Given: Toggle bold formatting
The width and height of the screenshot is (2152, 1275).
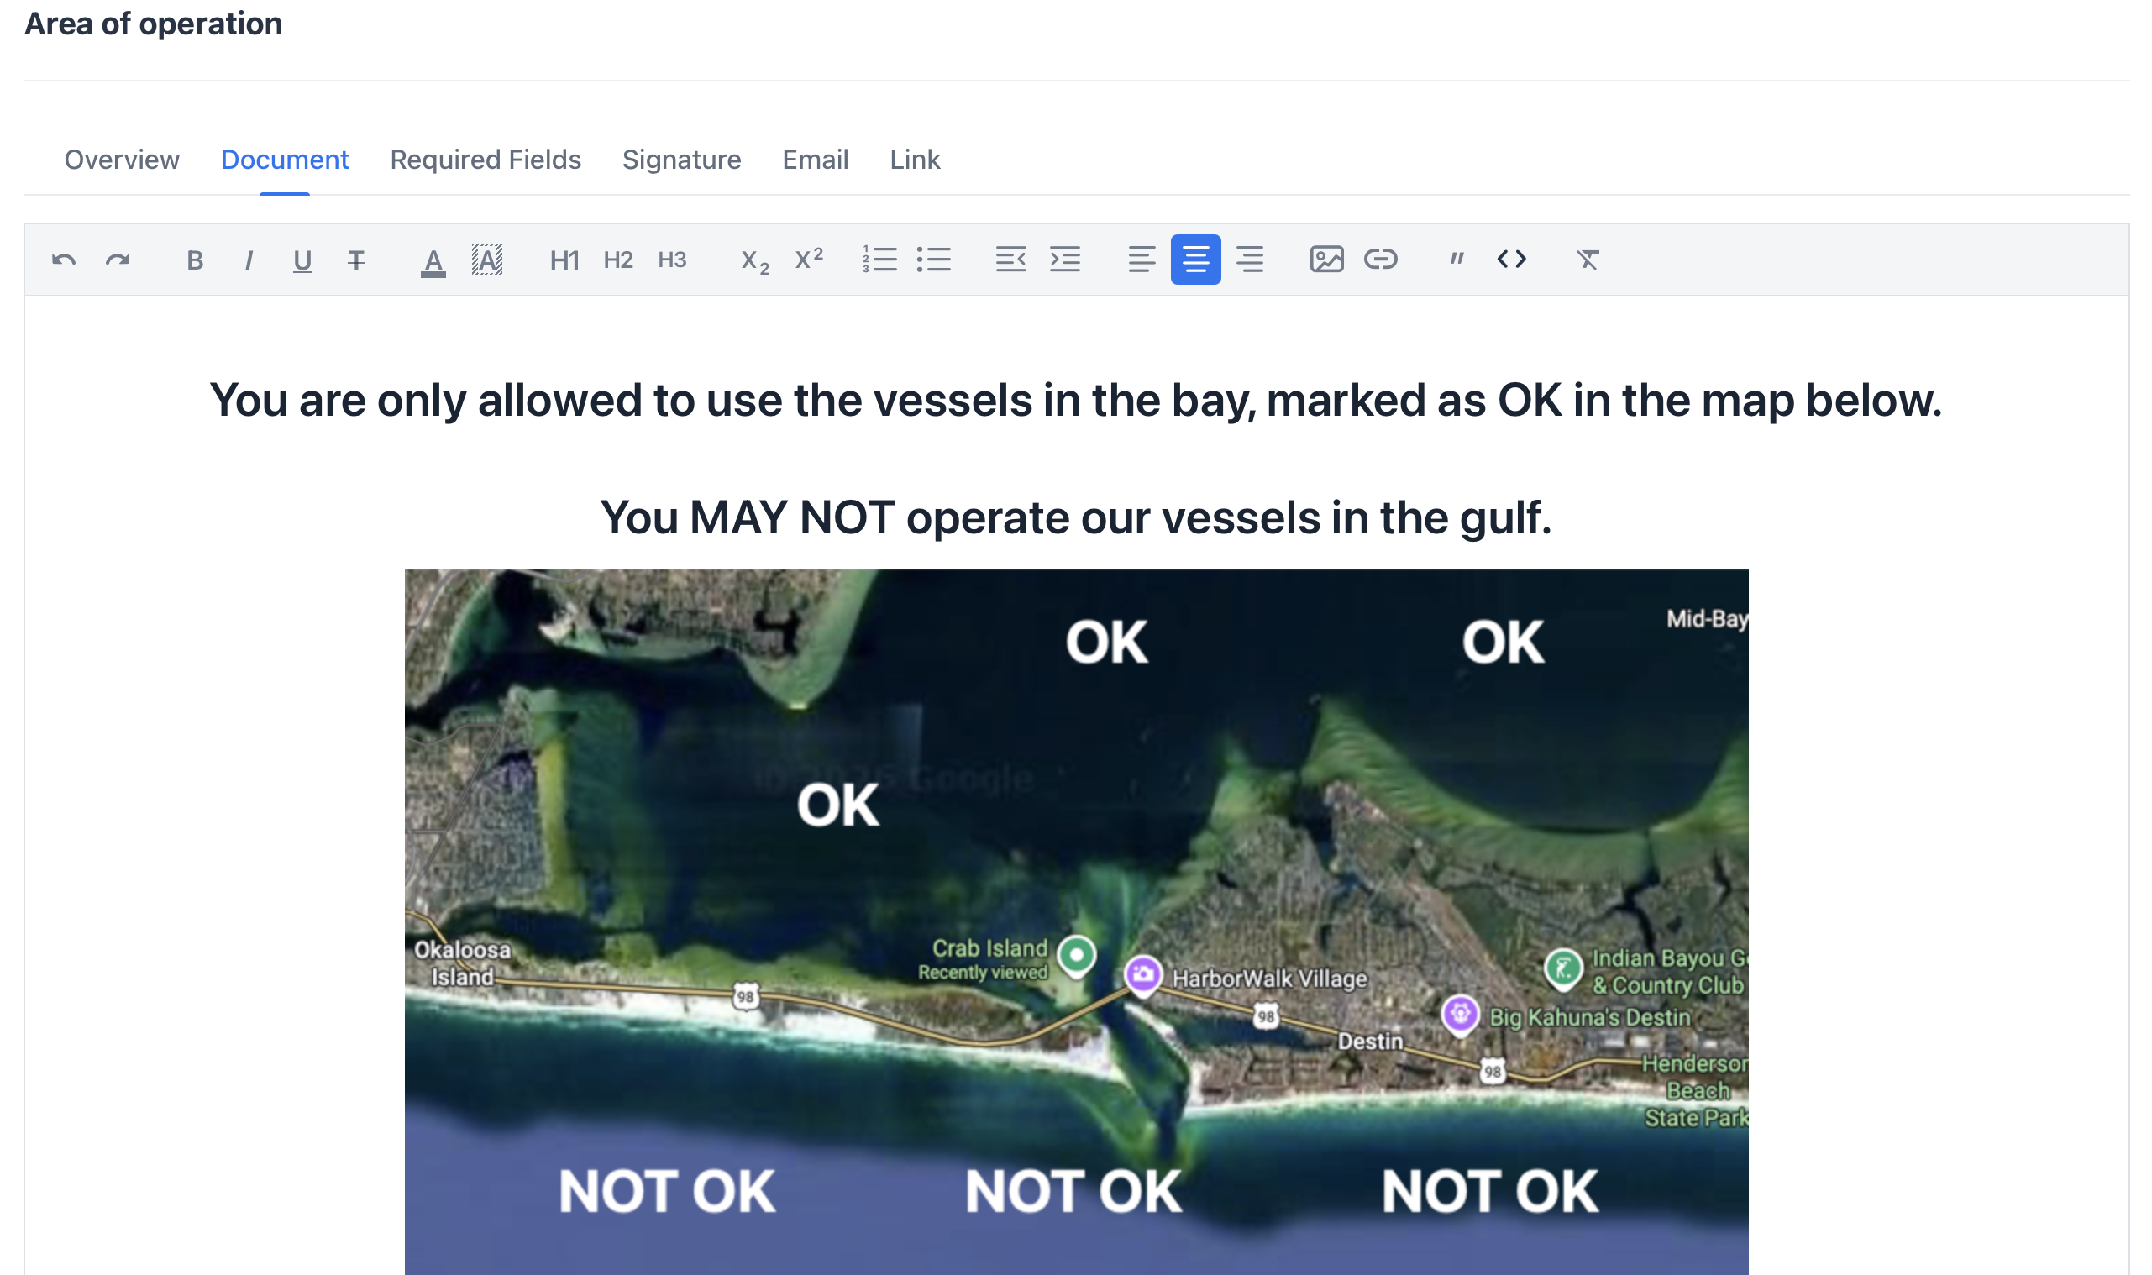Looking at the screenshot, I should (195, 260).
